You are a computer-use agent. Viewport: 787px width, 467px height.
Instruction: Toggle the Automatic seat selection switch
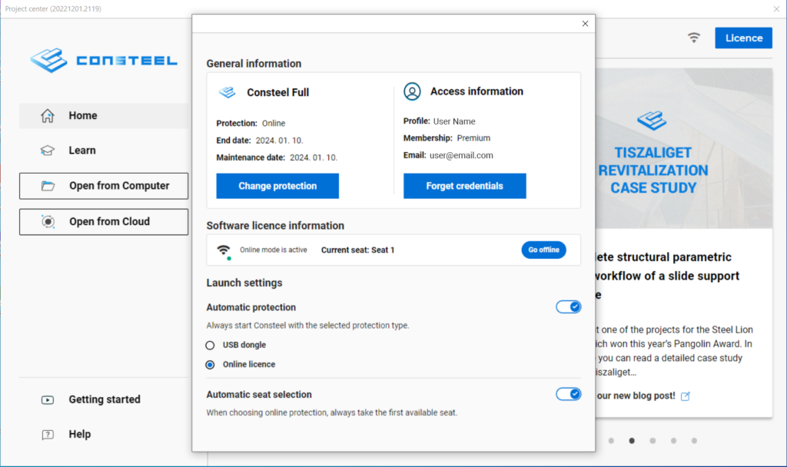[x=568, y=394]
